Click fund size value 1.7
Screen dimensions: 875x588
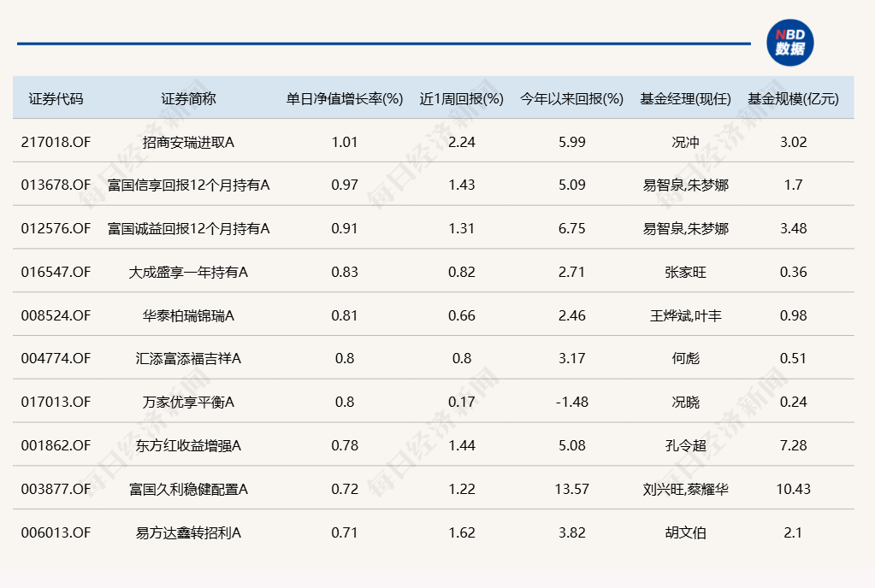pyautogui.click(x=793, y=185)
